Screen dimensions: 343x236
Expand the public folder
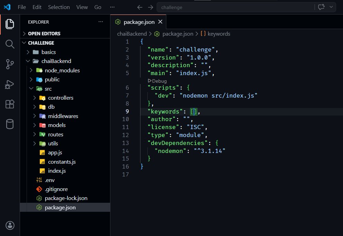(x=65, y=79)
